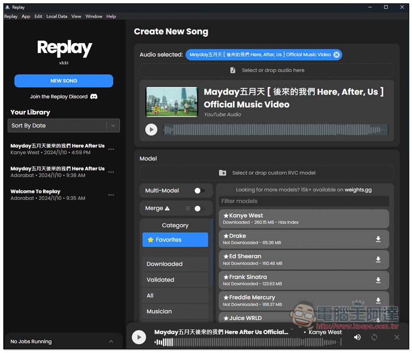Open the three-dot menu for Welcome To Replay
Screen dimensions: 412x353
[x=111, y=195]
